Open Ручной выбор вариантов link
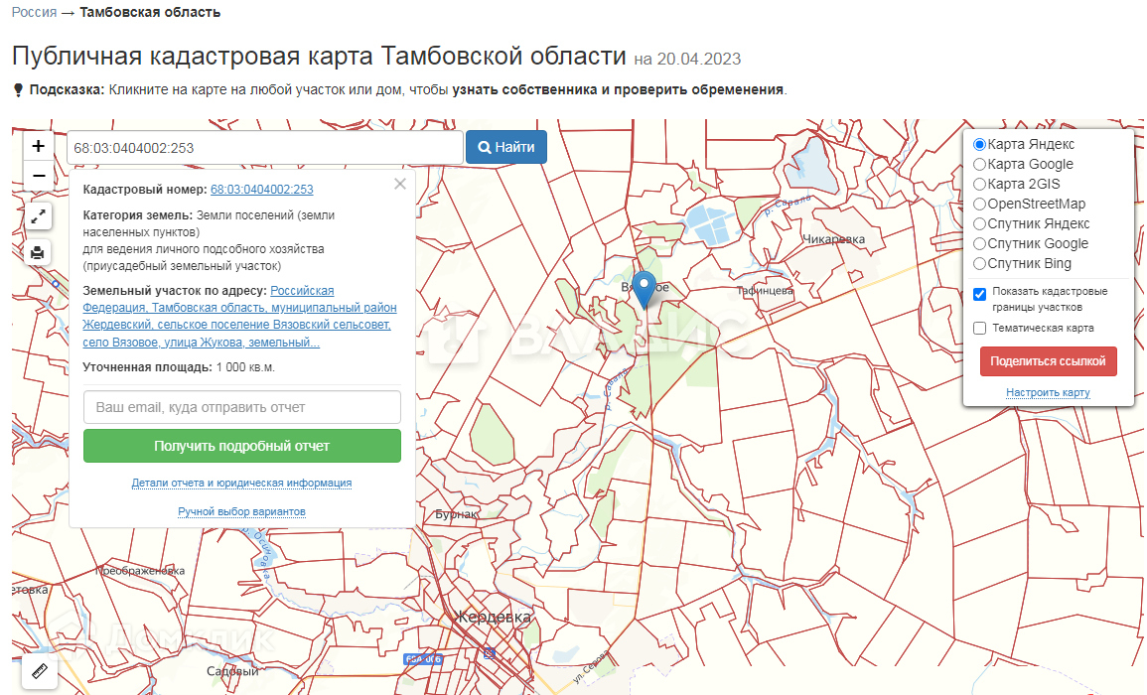Screen dimensions: 1147x695 click(241, 511)
